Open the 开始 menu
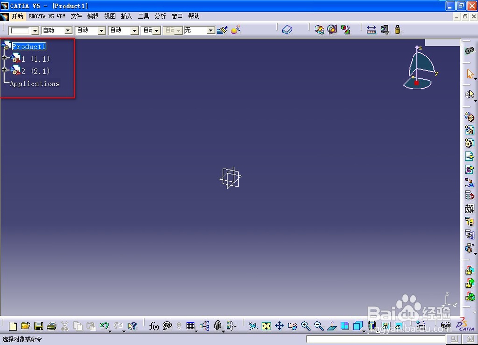The image size is (478, 345). [18, 16]
